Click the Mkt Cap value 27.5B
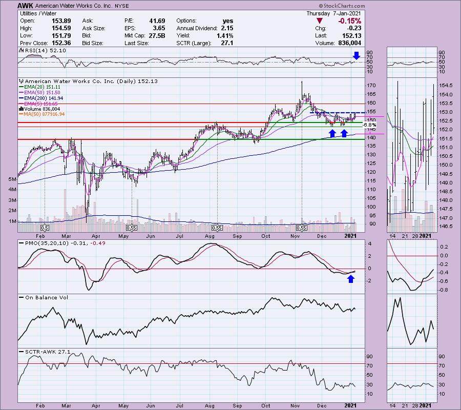Screen dimensions: 461x410 (x=157, y=35)
